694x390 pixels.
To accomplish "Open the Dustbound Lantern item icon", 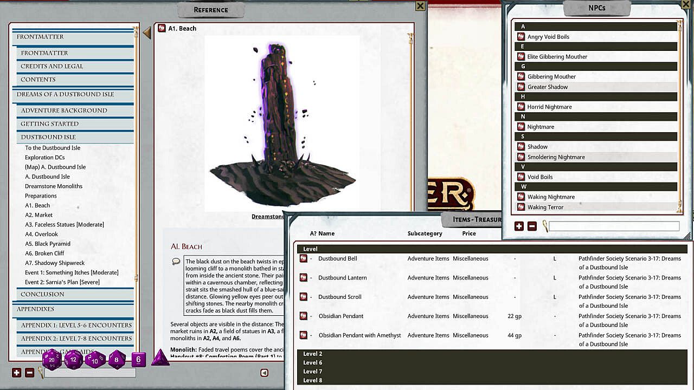I will tap(304, 277).
